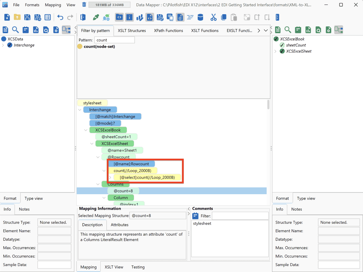
Task: Toggle the code file toolbar button
Action: tap(150, 17)
